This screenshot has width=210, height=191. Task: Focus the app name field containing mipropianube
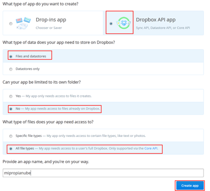coord(103,173)
